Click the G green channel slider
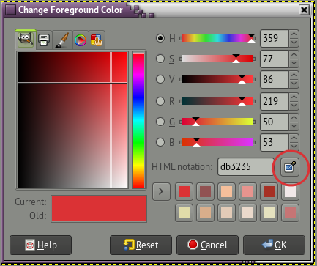The width and height of the screenshot is (317, 266). coord(217,122)
